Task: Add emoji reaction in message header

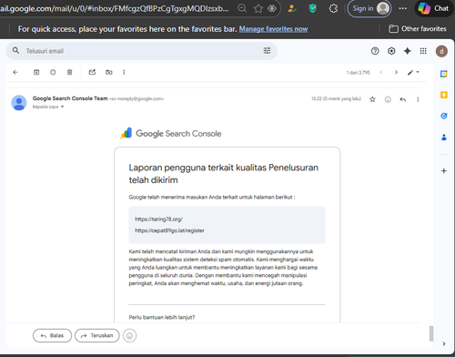Action: tap(388, 99)
